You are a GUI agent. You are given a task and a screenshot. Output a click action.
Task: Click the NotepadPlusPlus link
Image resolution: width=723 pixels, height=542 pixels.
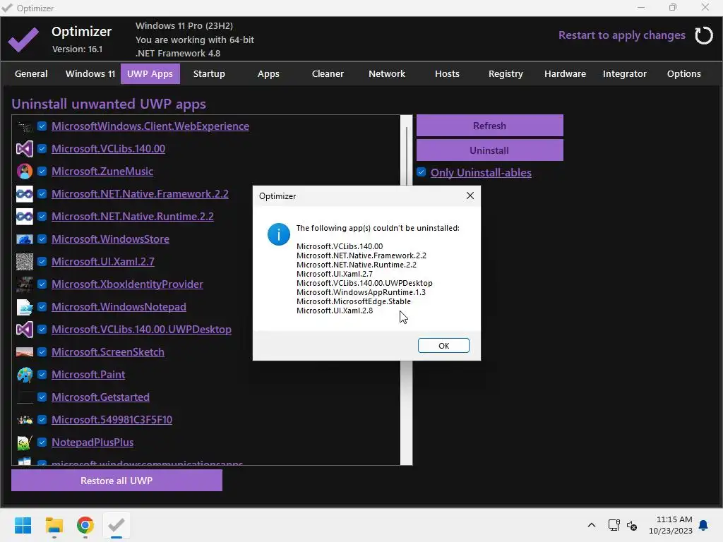tap(92, 442)
